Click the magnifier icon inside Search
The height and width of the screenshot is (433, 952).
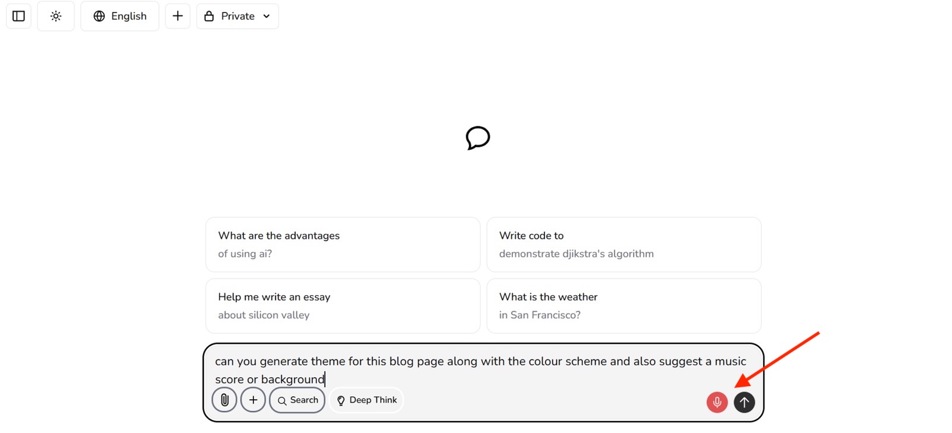282,401
